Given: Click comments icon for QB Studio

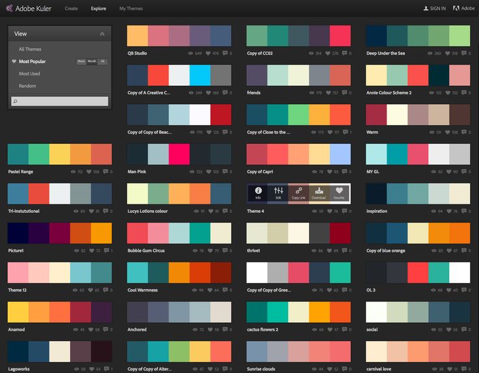Looking at the screenshot, I should tap(225, 53).
